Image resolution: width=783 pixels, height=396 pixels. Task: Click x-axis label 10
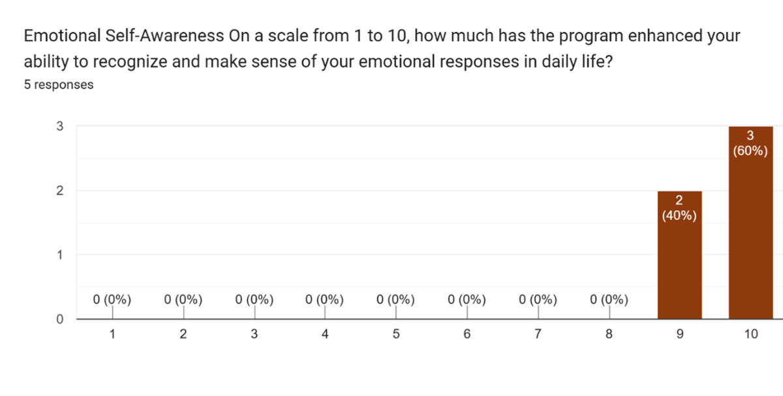750,335
